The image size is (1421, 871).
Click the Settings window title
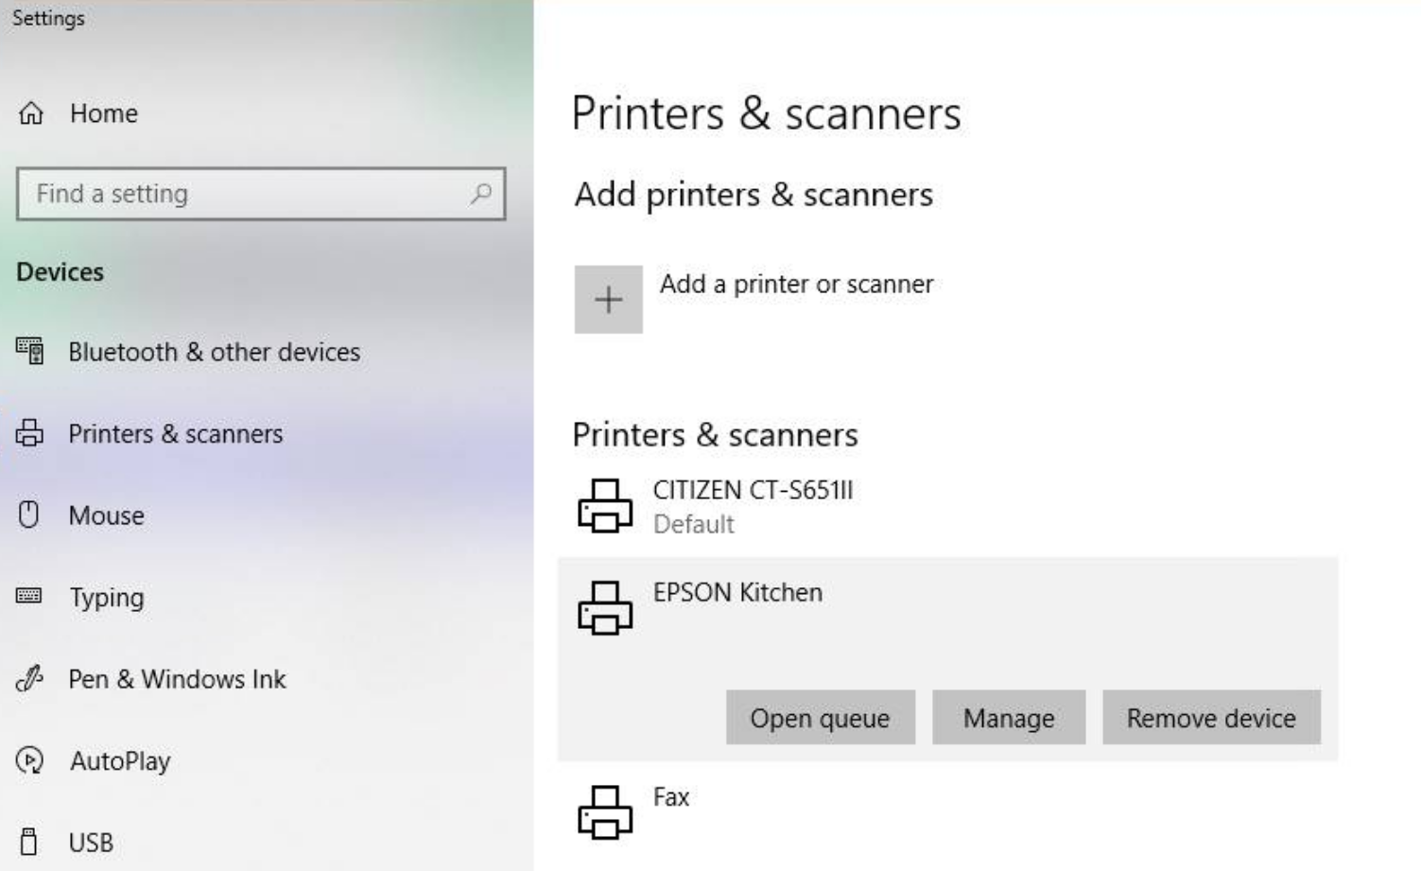[x=48, y=18]
